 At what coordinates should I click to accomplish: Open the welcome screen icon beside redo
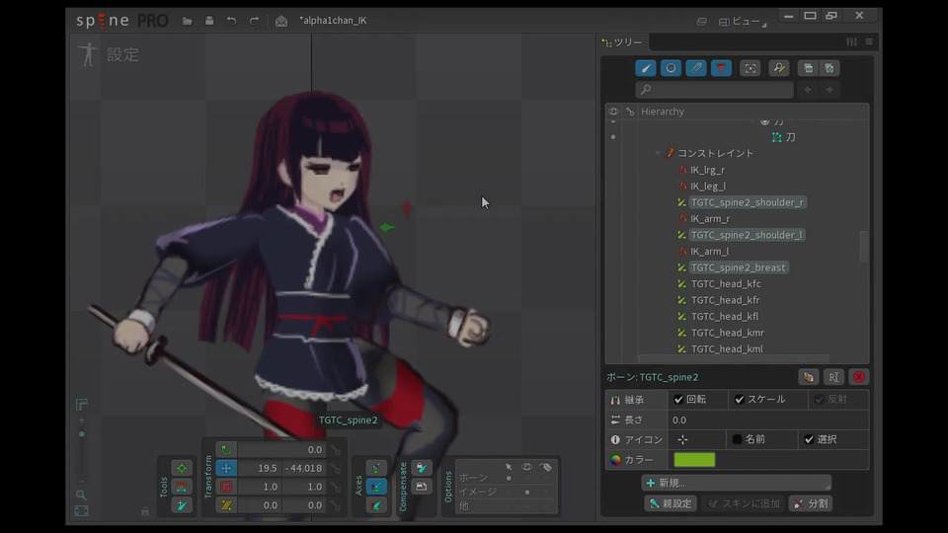[x=281, y=21]
